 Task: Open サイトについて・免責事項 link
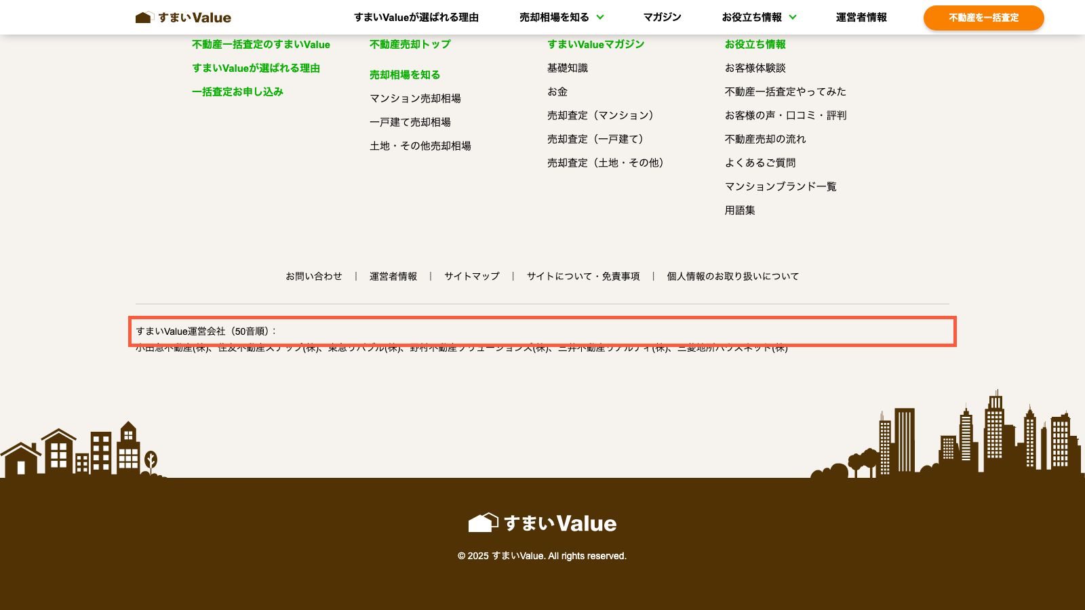(x=583, y=277)
